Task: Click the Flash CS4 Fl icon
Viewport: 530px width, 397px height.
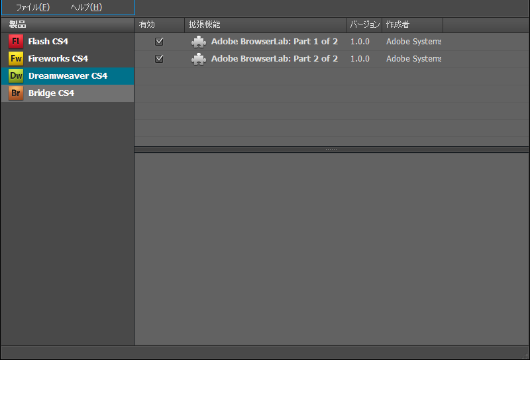Action: [x=15, y=42]
